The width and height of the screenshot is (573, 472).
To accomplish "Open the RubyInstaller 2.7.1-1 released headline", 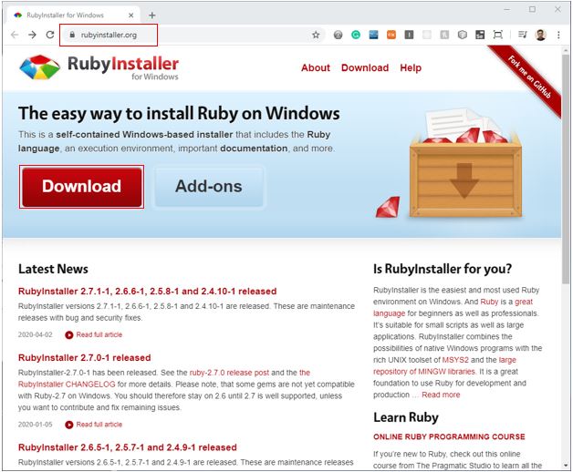I will point(147,291).
